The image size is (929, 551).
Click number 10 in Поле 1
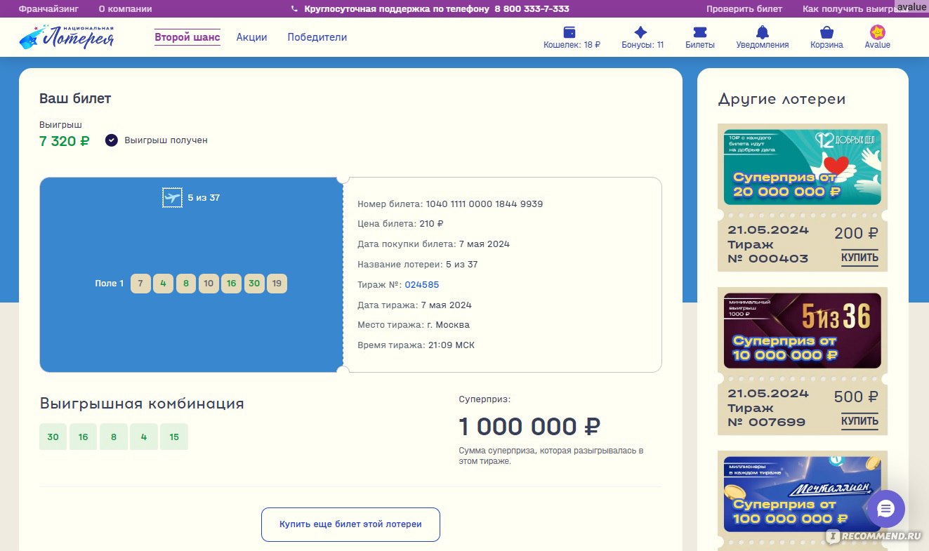pyautogui.click(x=209, y=284)
